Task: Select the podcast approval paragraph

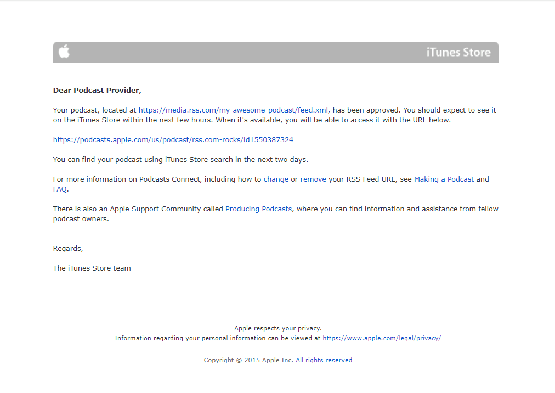Action: point(274,115)
